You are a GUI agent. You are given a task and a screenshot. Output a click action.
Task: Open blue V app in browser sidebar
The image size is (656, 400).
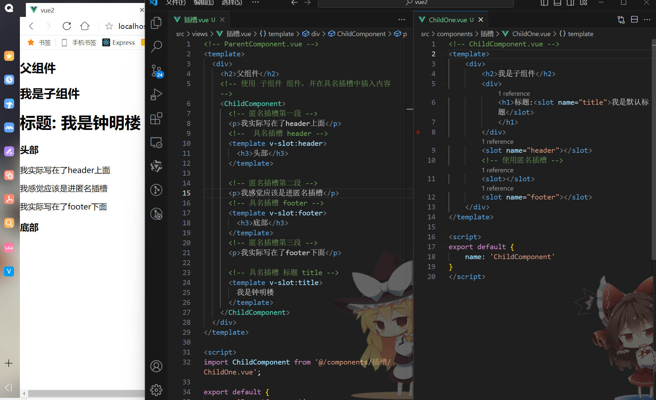click(x=9, y=271)
